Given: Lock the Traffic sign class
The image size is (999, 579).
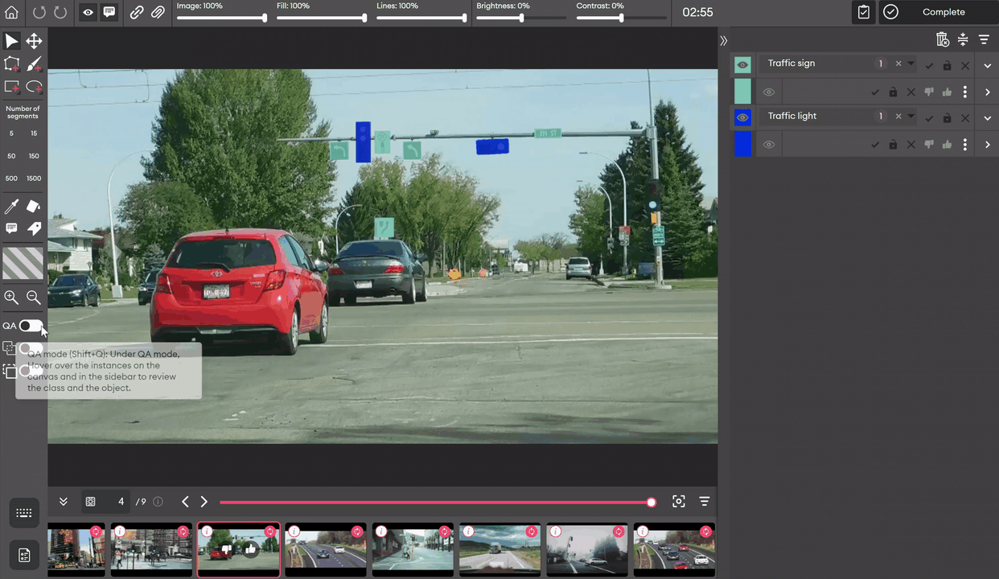Looking at the screenshot, I should [x=948, y=65].
